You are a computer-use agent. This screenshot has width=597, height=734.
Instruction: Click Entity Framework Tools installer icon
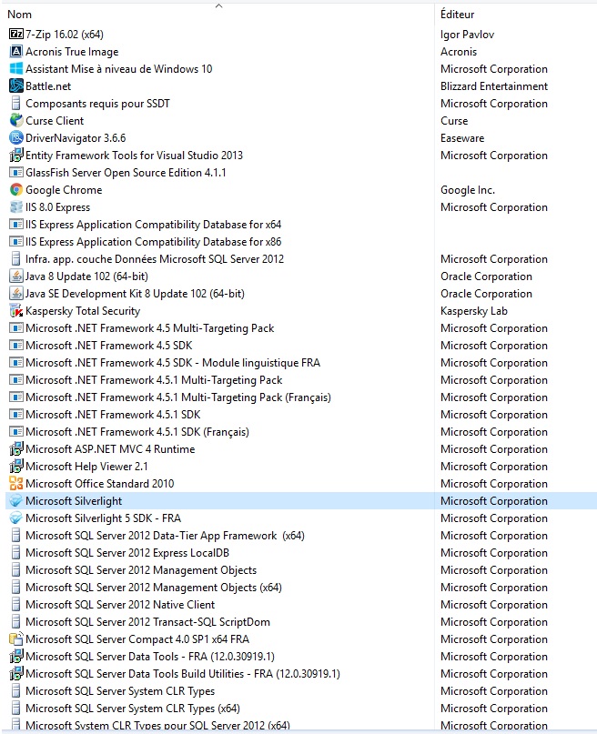pyautogui.click(x=15, y=156)
